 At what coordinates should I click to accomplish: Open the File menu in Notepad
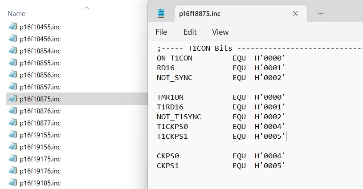pos(161,32)
